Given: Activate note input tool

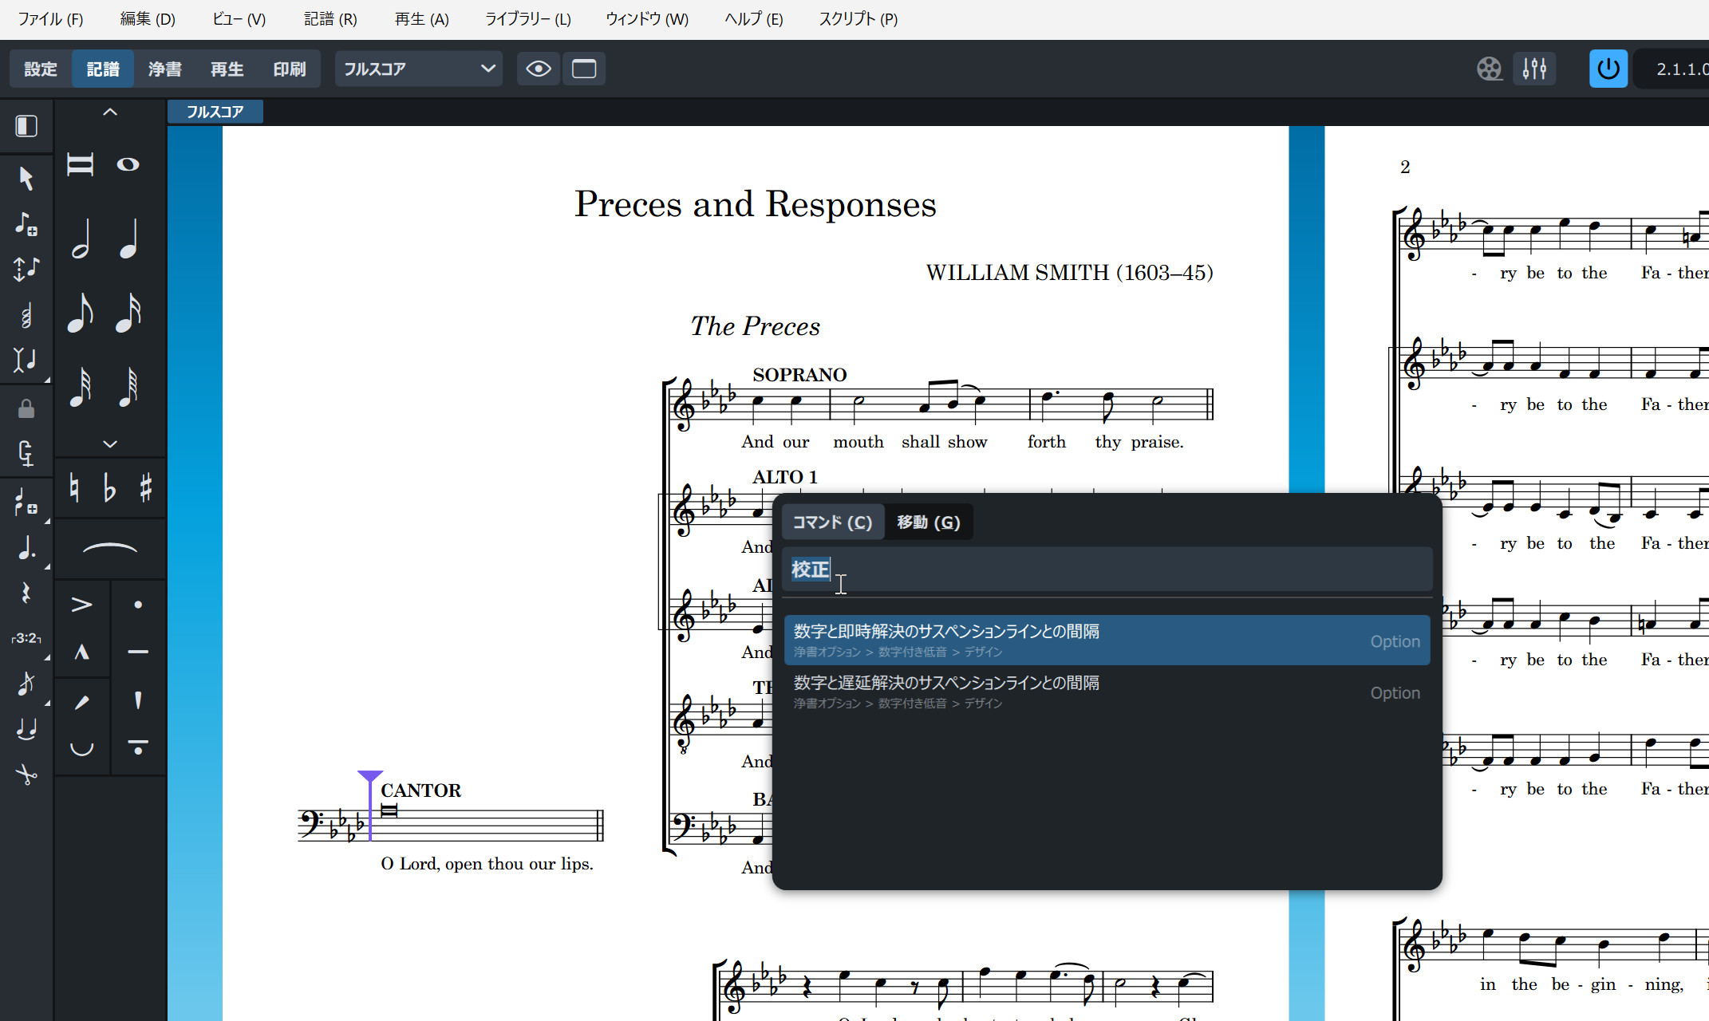Looking at the screenshot, I should [x=26, y=224].
